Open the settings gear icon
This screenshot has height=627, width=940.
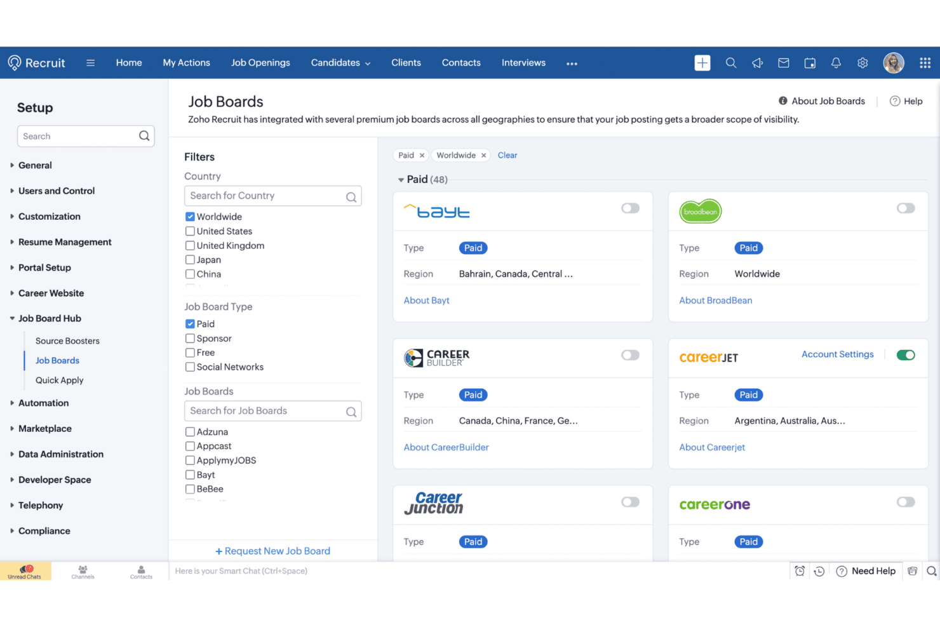click(x=863, y=63)
